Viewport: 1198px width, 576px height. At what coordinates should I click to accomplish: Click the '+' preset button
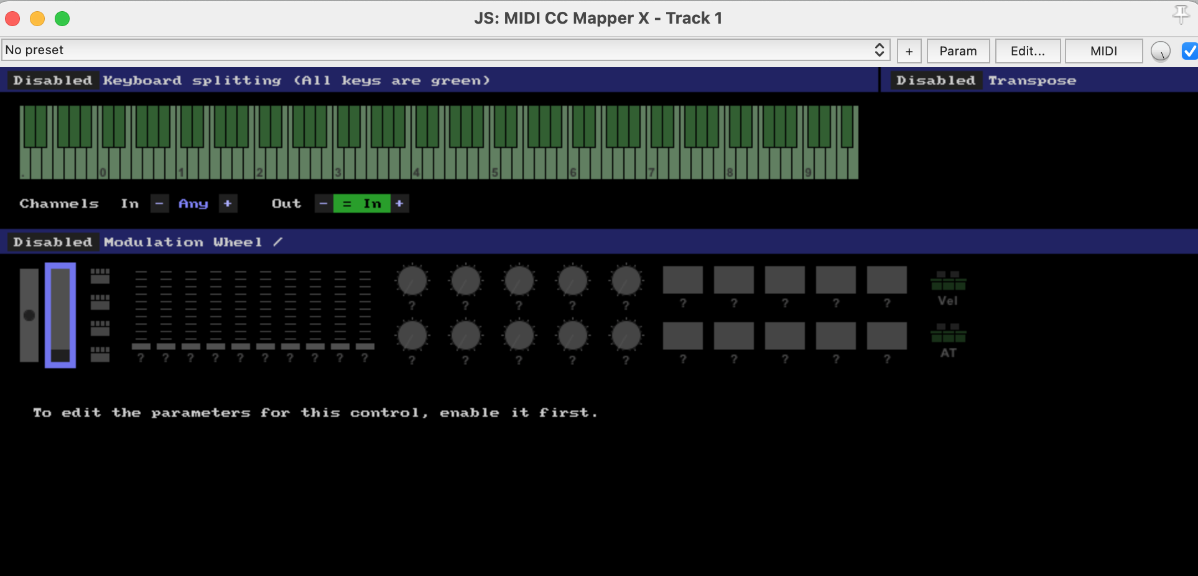point(909,51)
